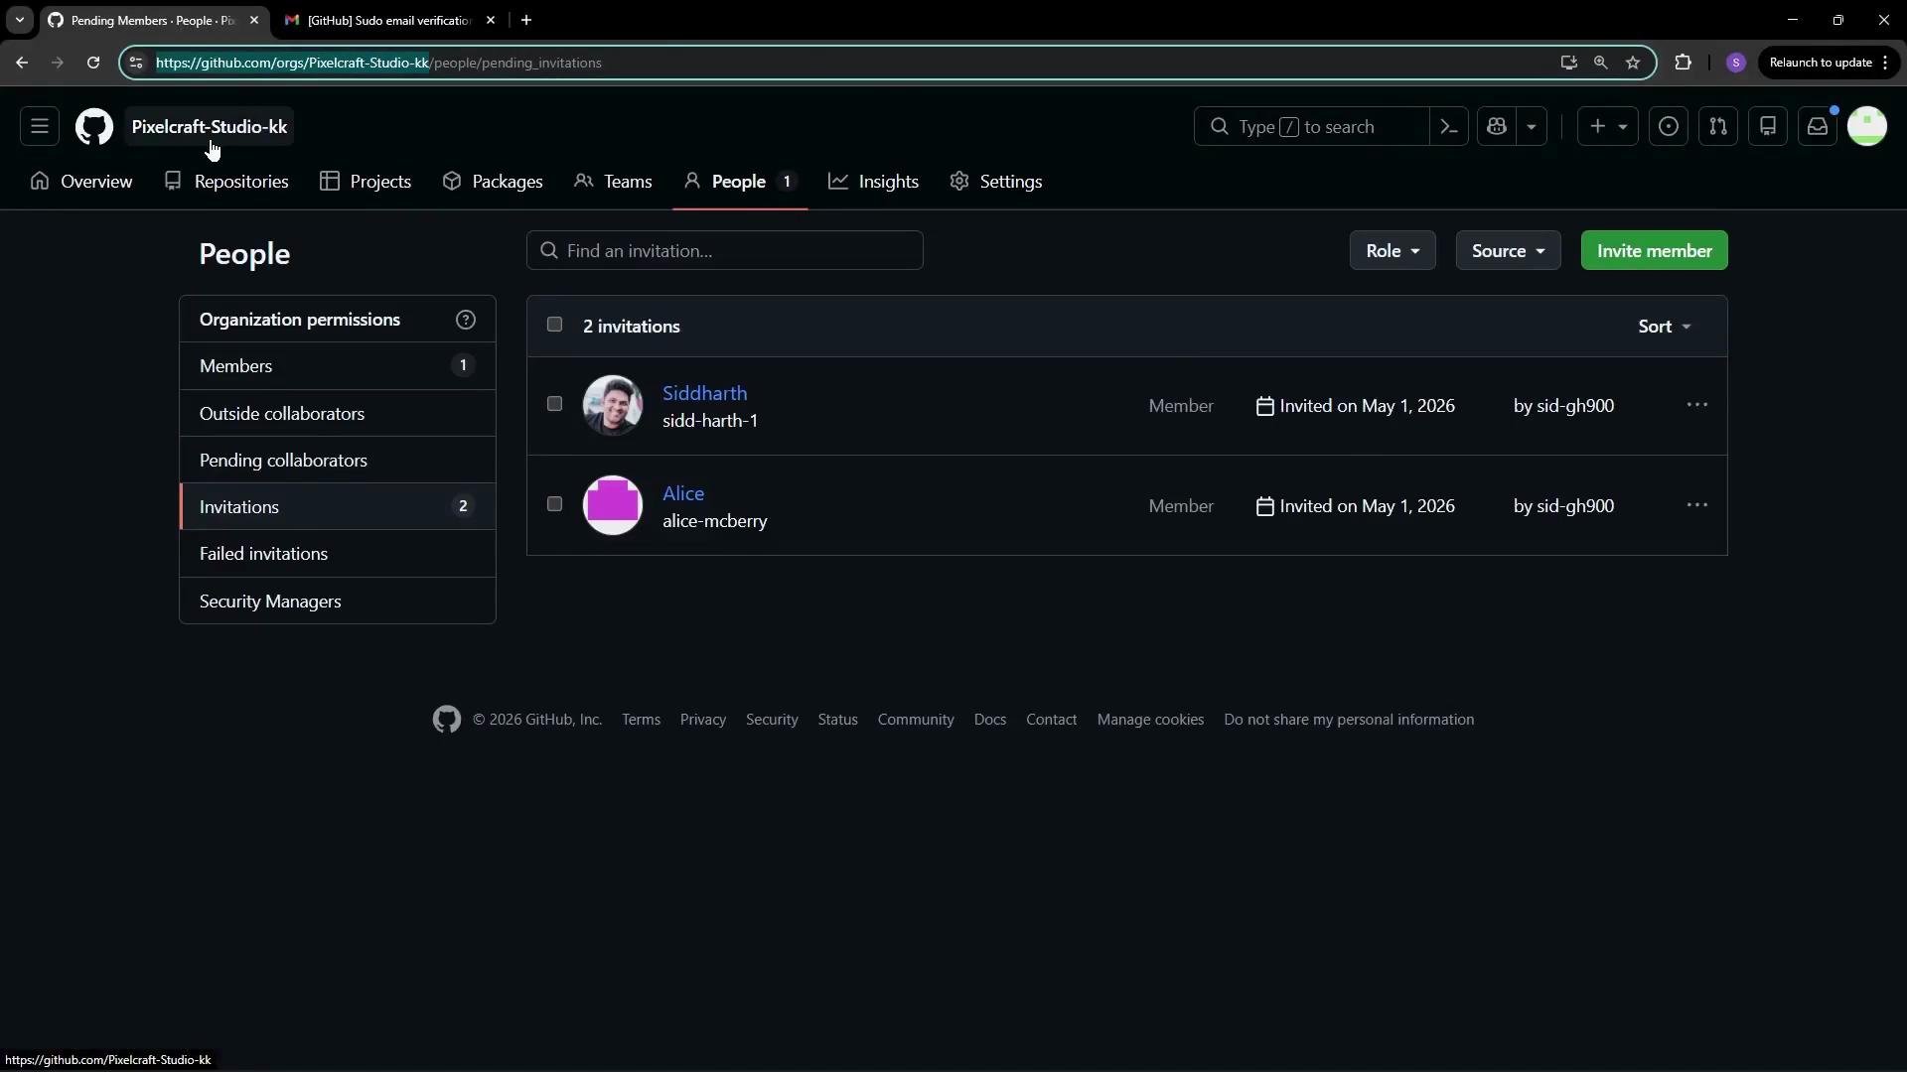Open the Sort dropdown
This screenshot has height=1072, width=1907.
click(x=1665, y=327)
